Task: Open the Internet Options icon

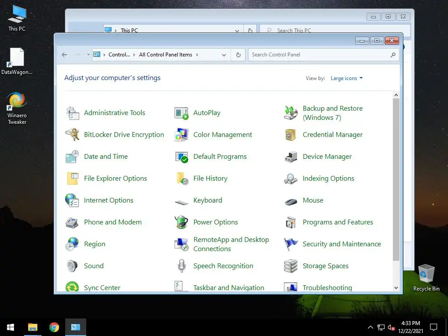Action: 72,200
